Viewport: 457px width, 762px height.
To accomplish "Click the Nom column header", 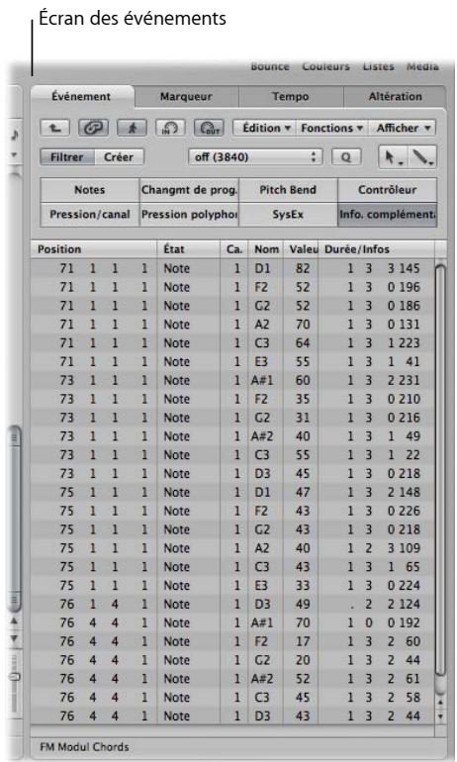I will [x=266, y=249].
